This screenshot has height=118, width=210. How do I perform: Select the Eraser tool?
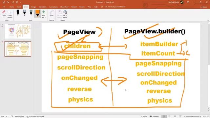pos(4,13)
